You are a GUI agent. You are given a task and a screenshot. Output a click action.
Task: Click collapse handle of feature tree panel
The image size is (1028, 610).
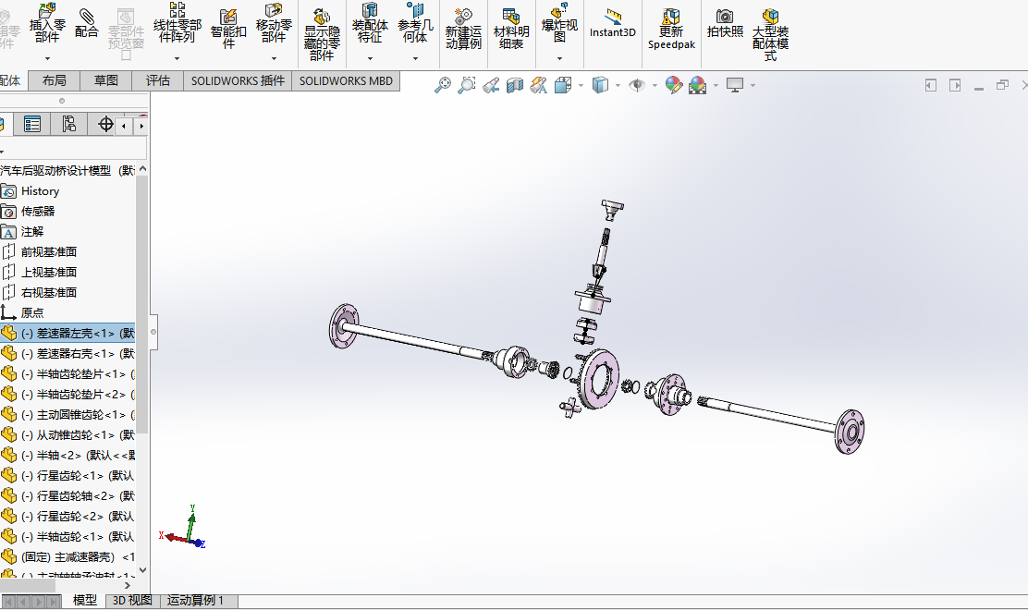pos(153,332)
